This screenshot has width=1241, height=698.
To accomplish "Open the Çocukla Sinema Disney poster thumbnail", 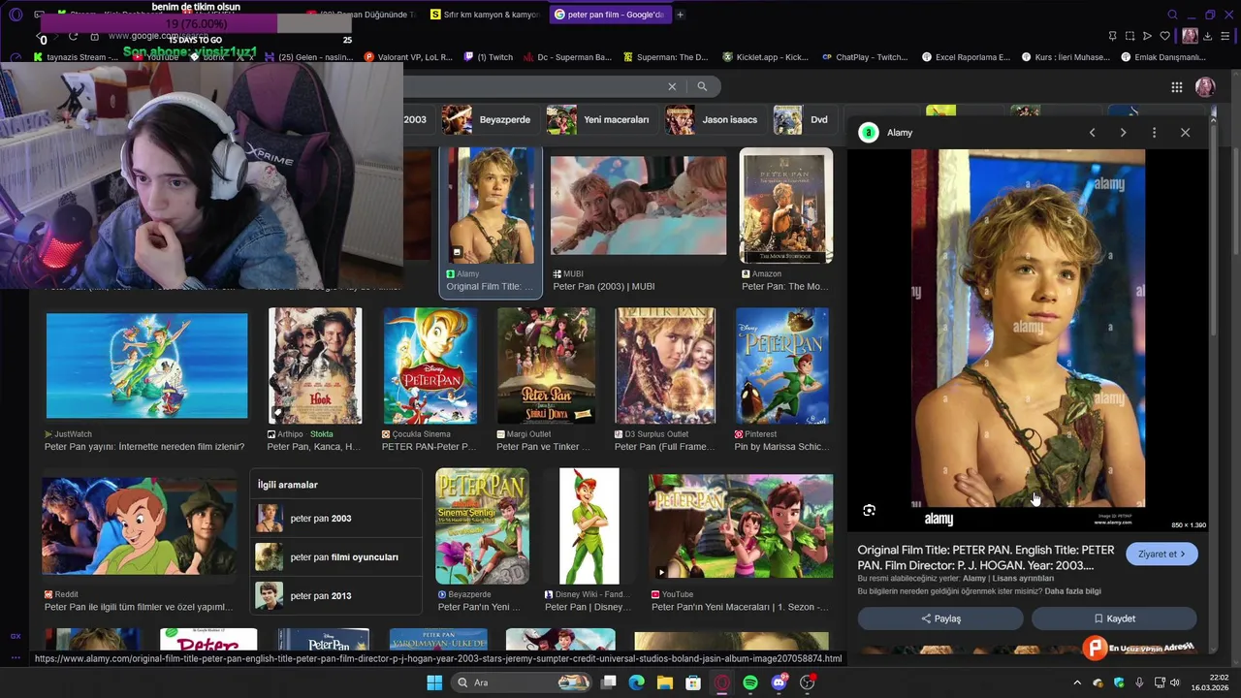I will point(430,366).
